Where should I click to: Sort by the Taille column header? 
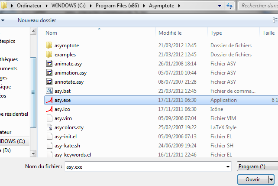pos(269,33)
